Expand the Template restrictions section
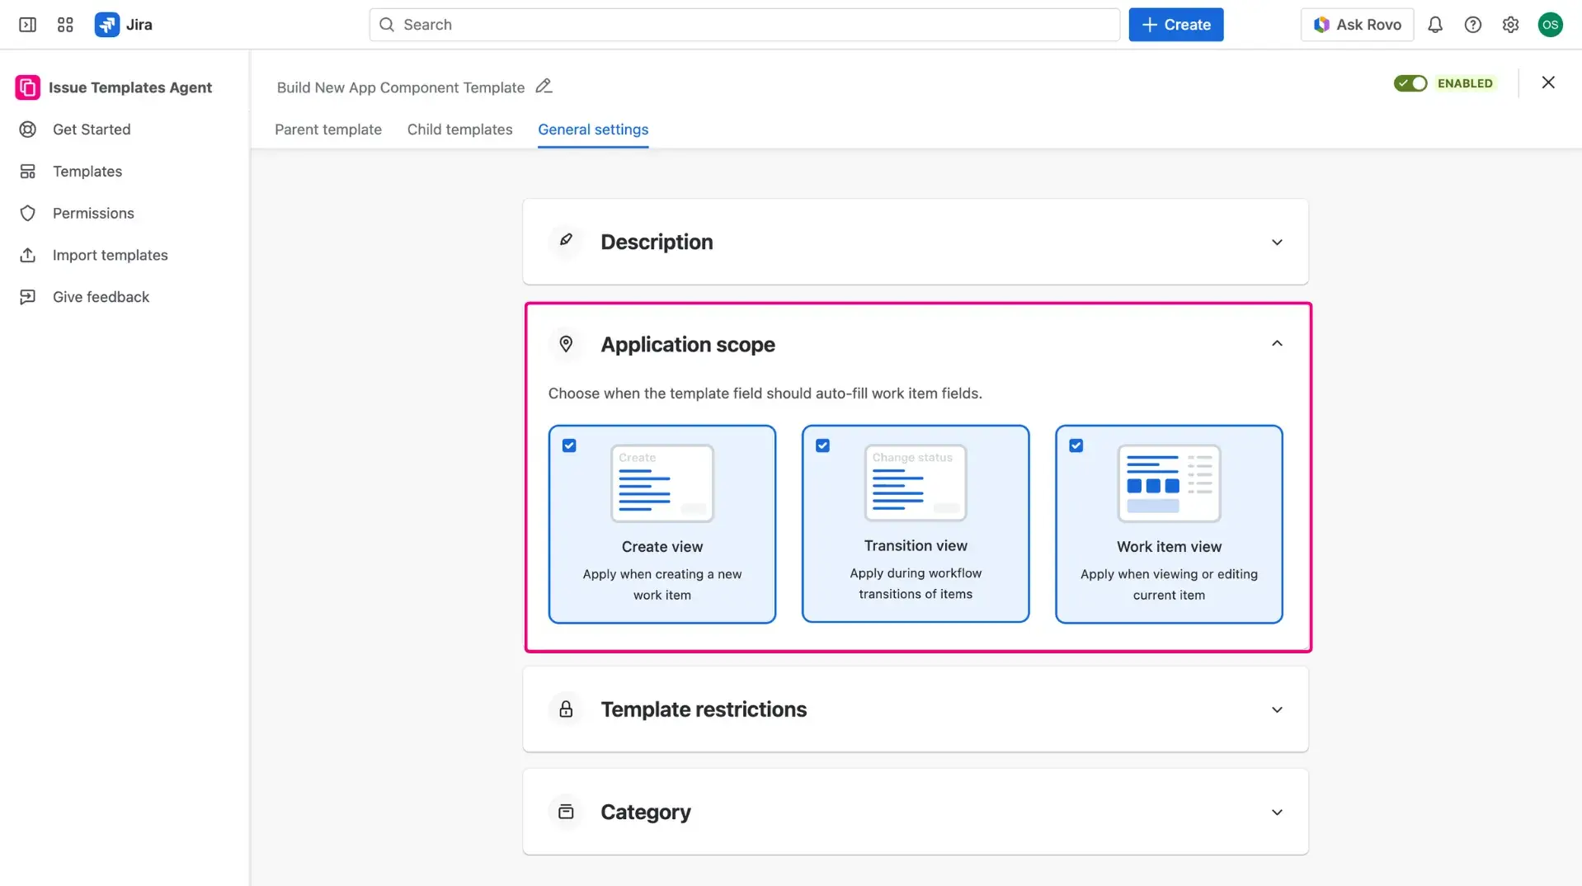Viewport: 1582px width, 886px height. click(1276, 709)
